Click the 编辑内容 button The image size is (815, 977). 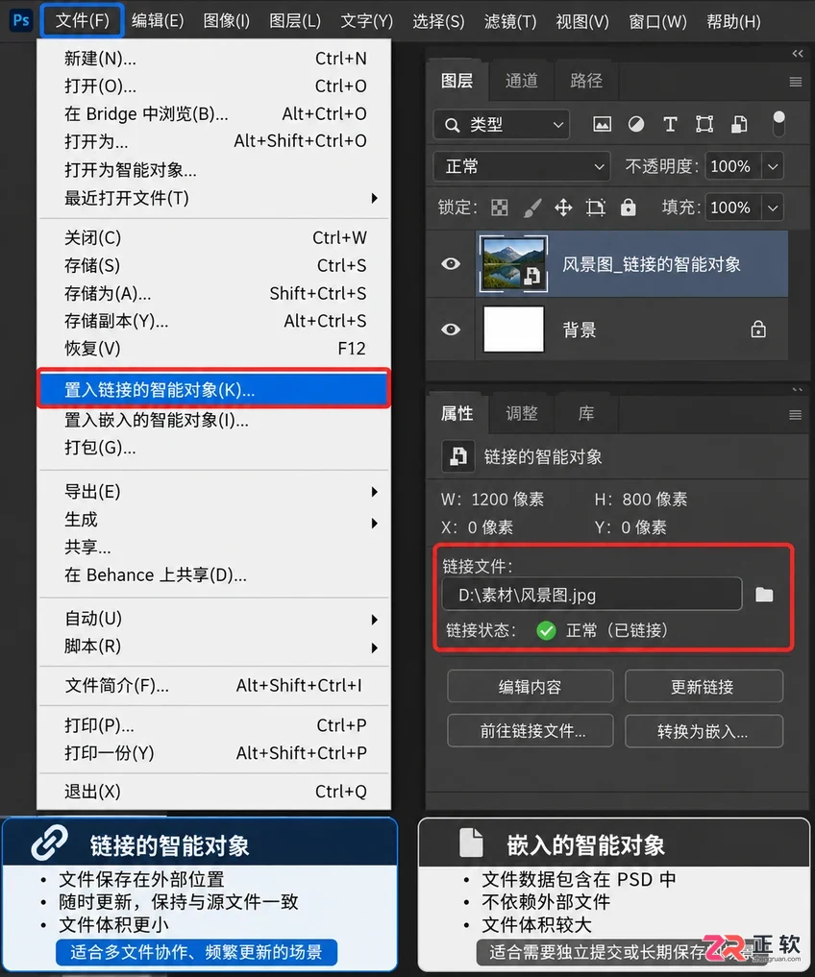pyautogui.click(x=530, y=687)
